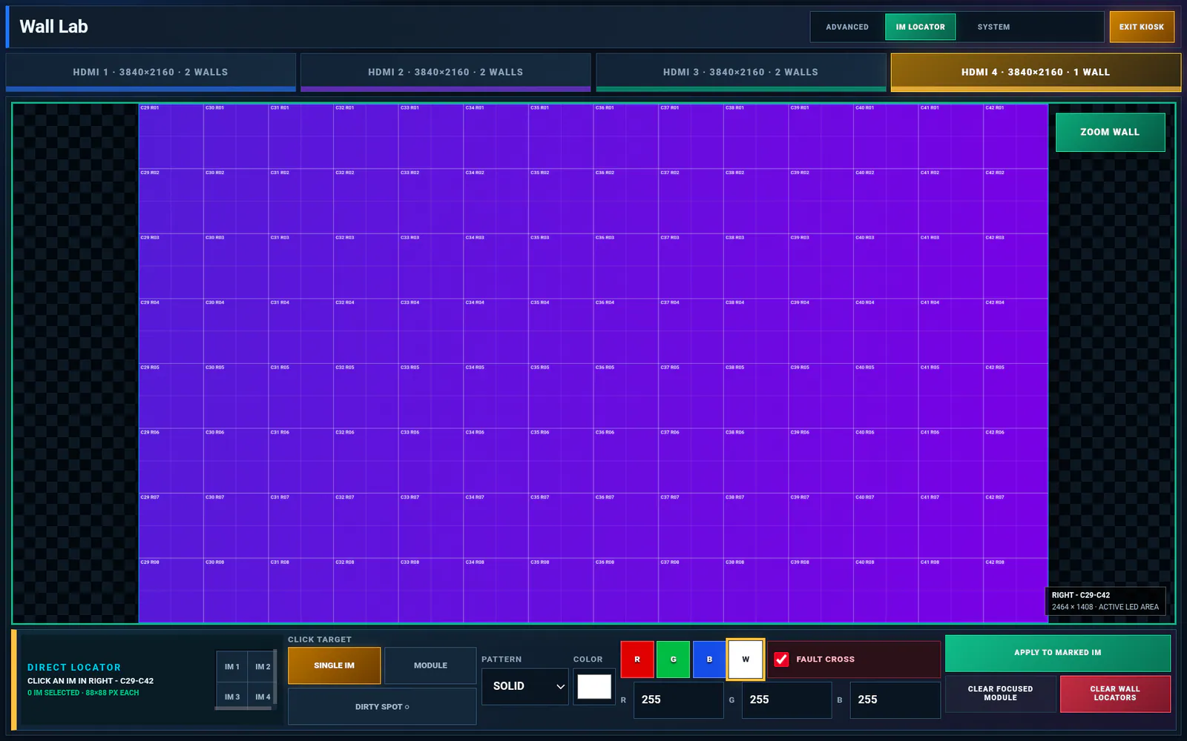
Task: Switch to HDMI 3 output tab
Action: point(740,72)
